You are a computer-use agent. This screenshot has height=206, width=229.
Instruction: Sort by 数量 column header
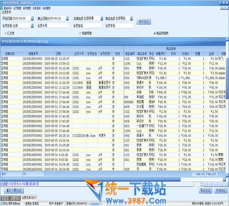198,54
